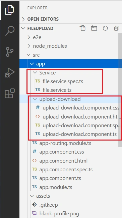Click the TS icon of file.service.spec.ts
The width and height of the screenshot is (122, 218).
pos(38,81)
